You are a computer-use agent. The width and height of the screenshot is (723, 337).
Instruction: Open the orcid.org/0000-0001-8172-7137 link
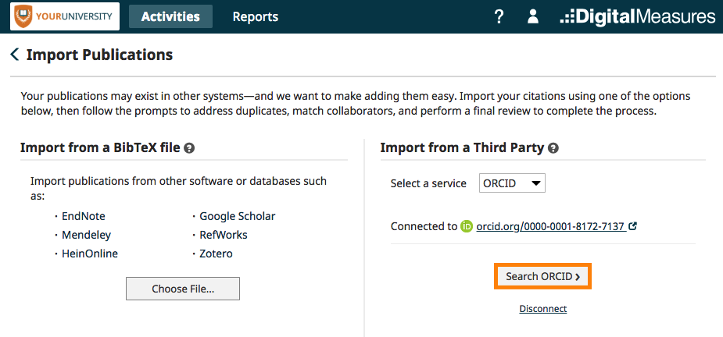click(x=552, y=226)
